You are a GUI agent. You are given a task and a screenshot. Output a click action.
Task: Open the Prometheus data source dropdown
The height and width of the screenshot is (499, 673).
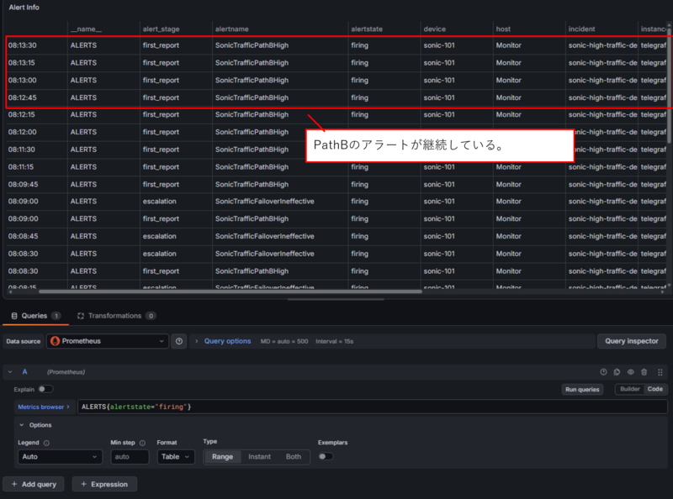pyautogui.click(x=108, y=341)
